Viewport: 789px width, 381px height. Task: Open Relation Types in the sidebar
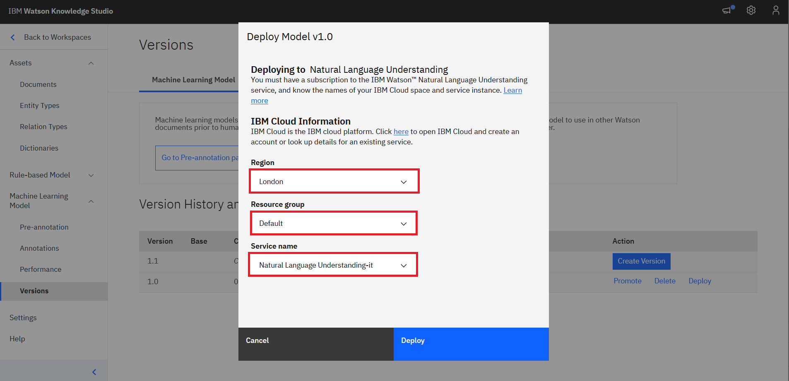[x=43, y=127]
